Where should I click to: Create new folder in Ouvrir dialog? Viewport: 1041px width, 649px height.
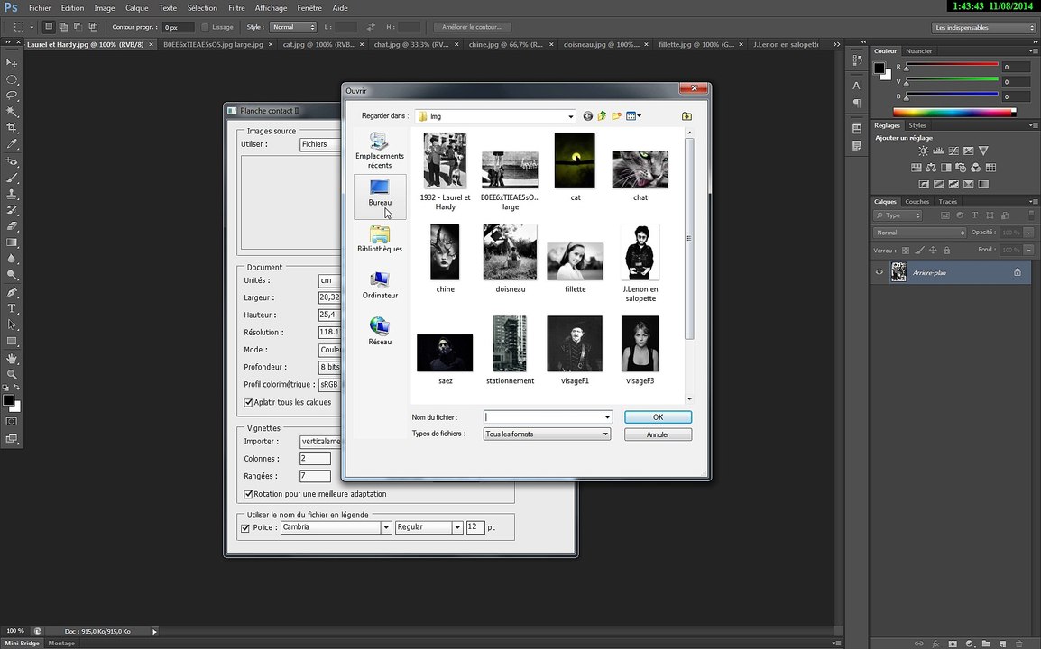click(x=617, y=116)
